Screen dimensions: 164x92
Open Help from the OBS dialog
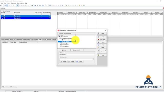(102, 55)
